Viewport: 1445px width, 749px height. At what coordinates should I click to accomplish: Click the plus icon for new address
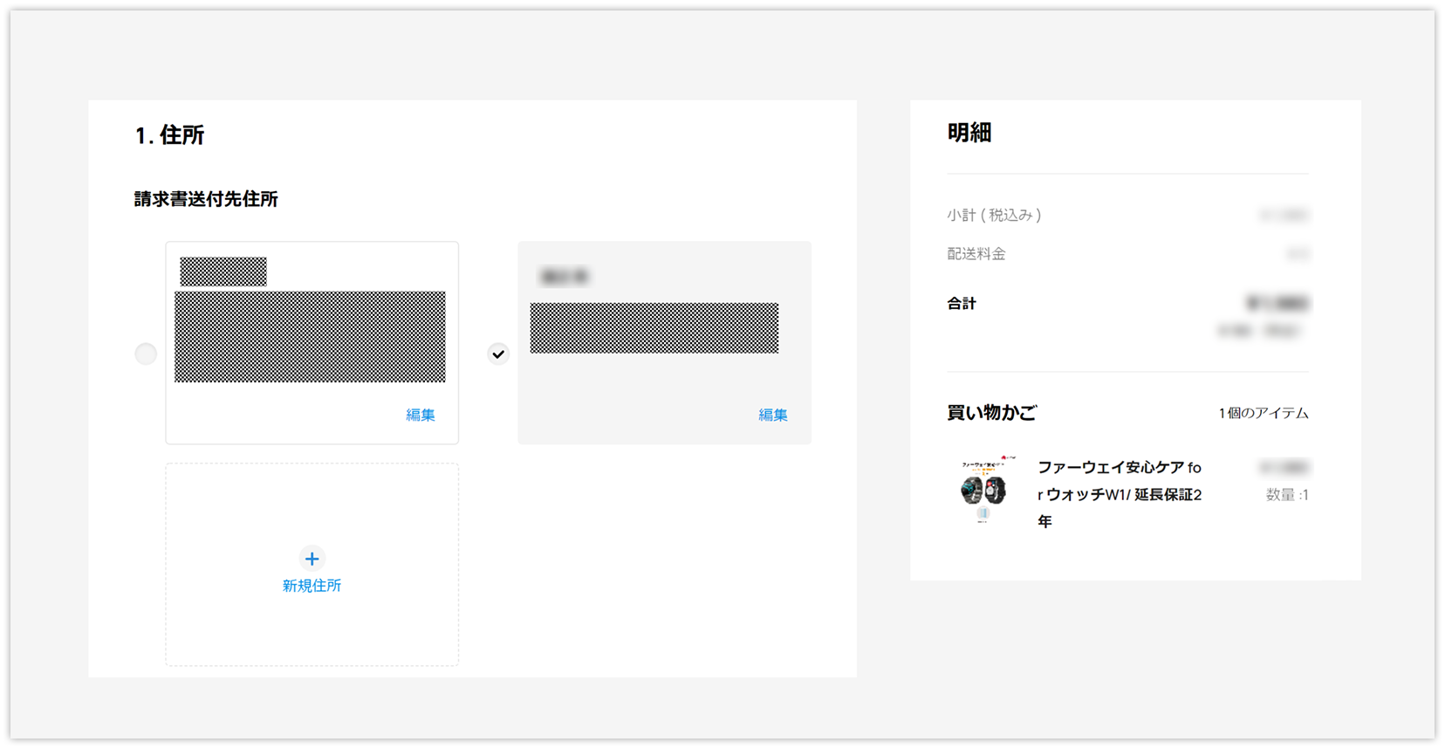(x=312, y=559)
